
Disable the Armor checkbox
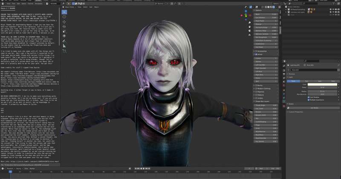coord(256,55)
